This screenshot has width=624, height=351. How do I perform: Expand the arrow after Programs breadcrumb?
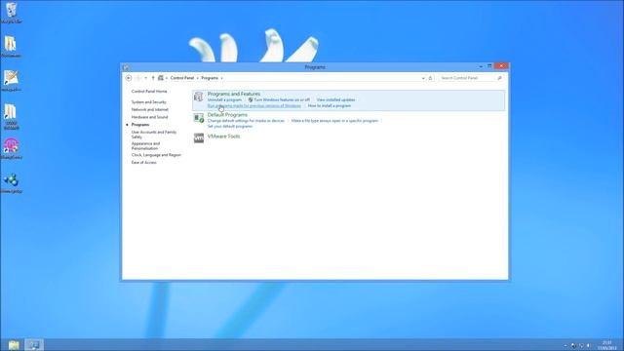pos(221,78)
